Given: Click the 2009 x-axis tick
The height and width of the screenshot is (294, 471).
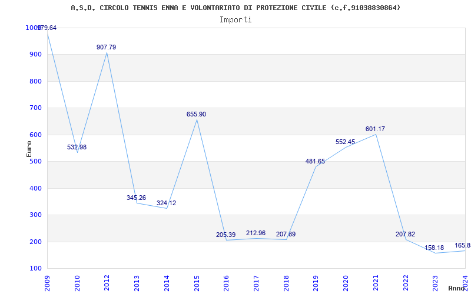Looking at the screenshot, I should 47,283.
